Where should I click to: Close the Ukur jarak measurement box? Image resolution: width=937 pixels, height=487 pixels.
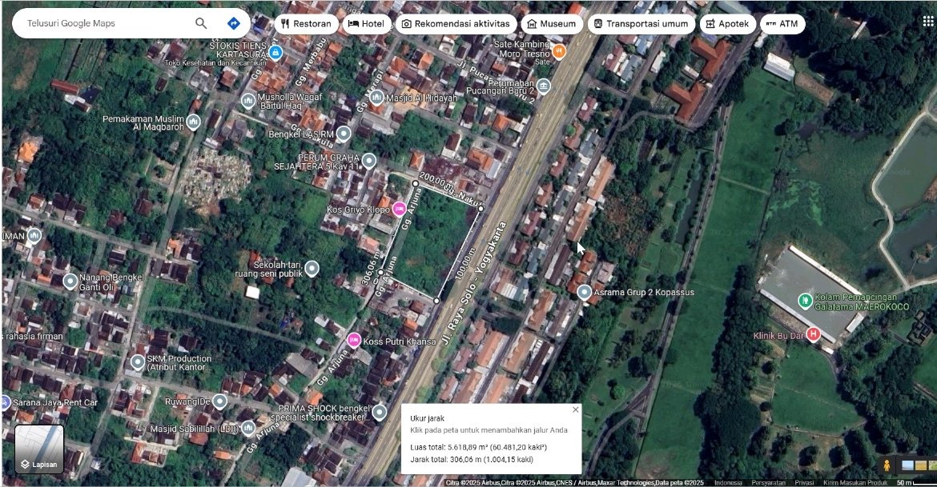coord(575,409)
